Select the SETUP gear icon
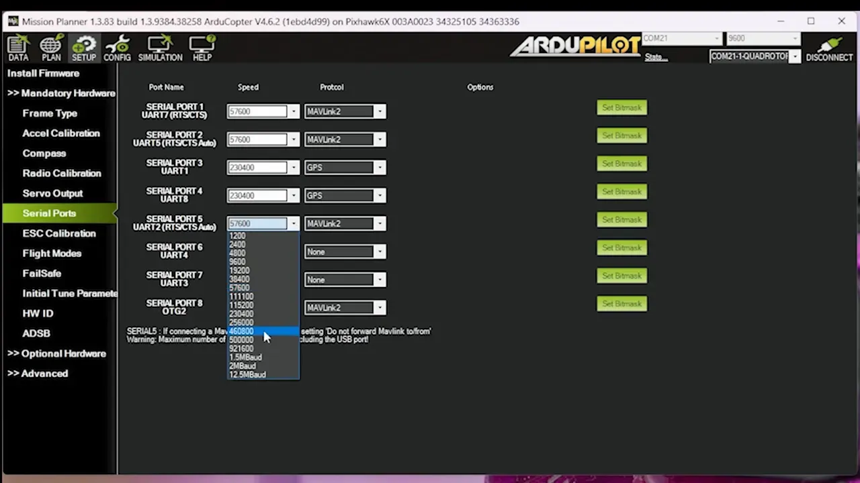This screenshot has width=860, height=483. click(84, 48)
